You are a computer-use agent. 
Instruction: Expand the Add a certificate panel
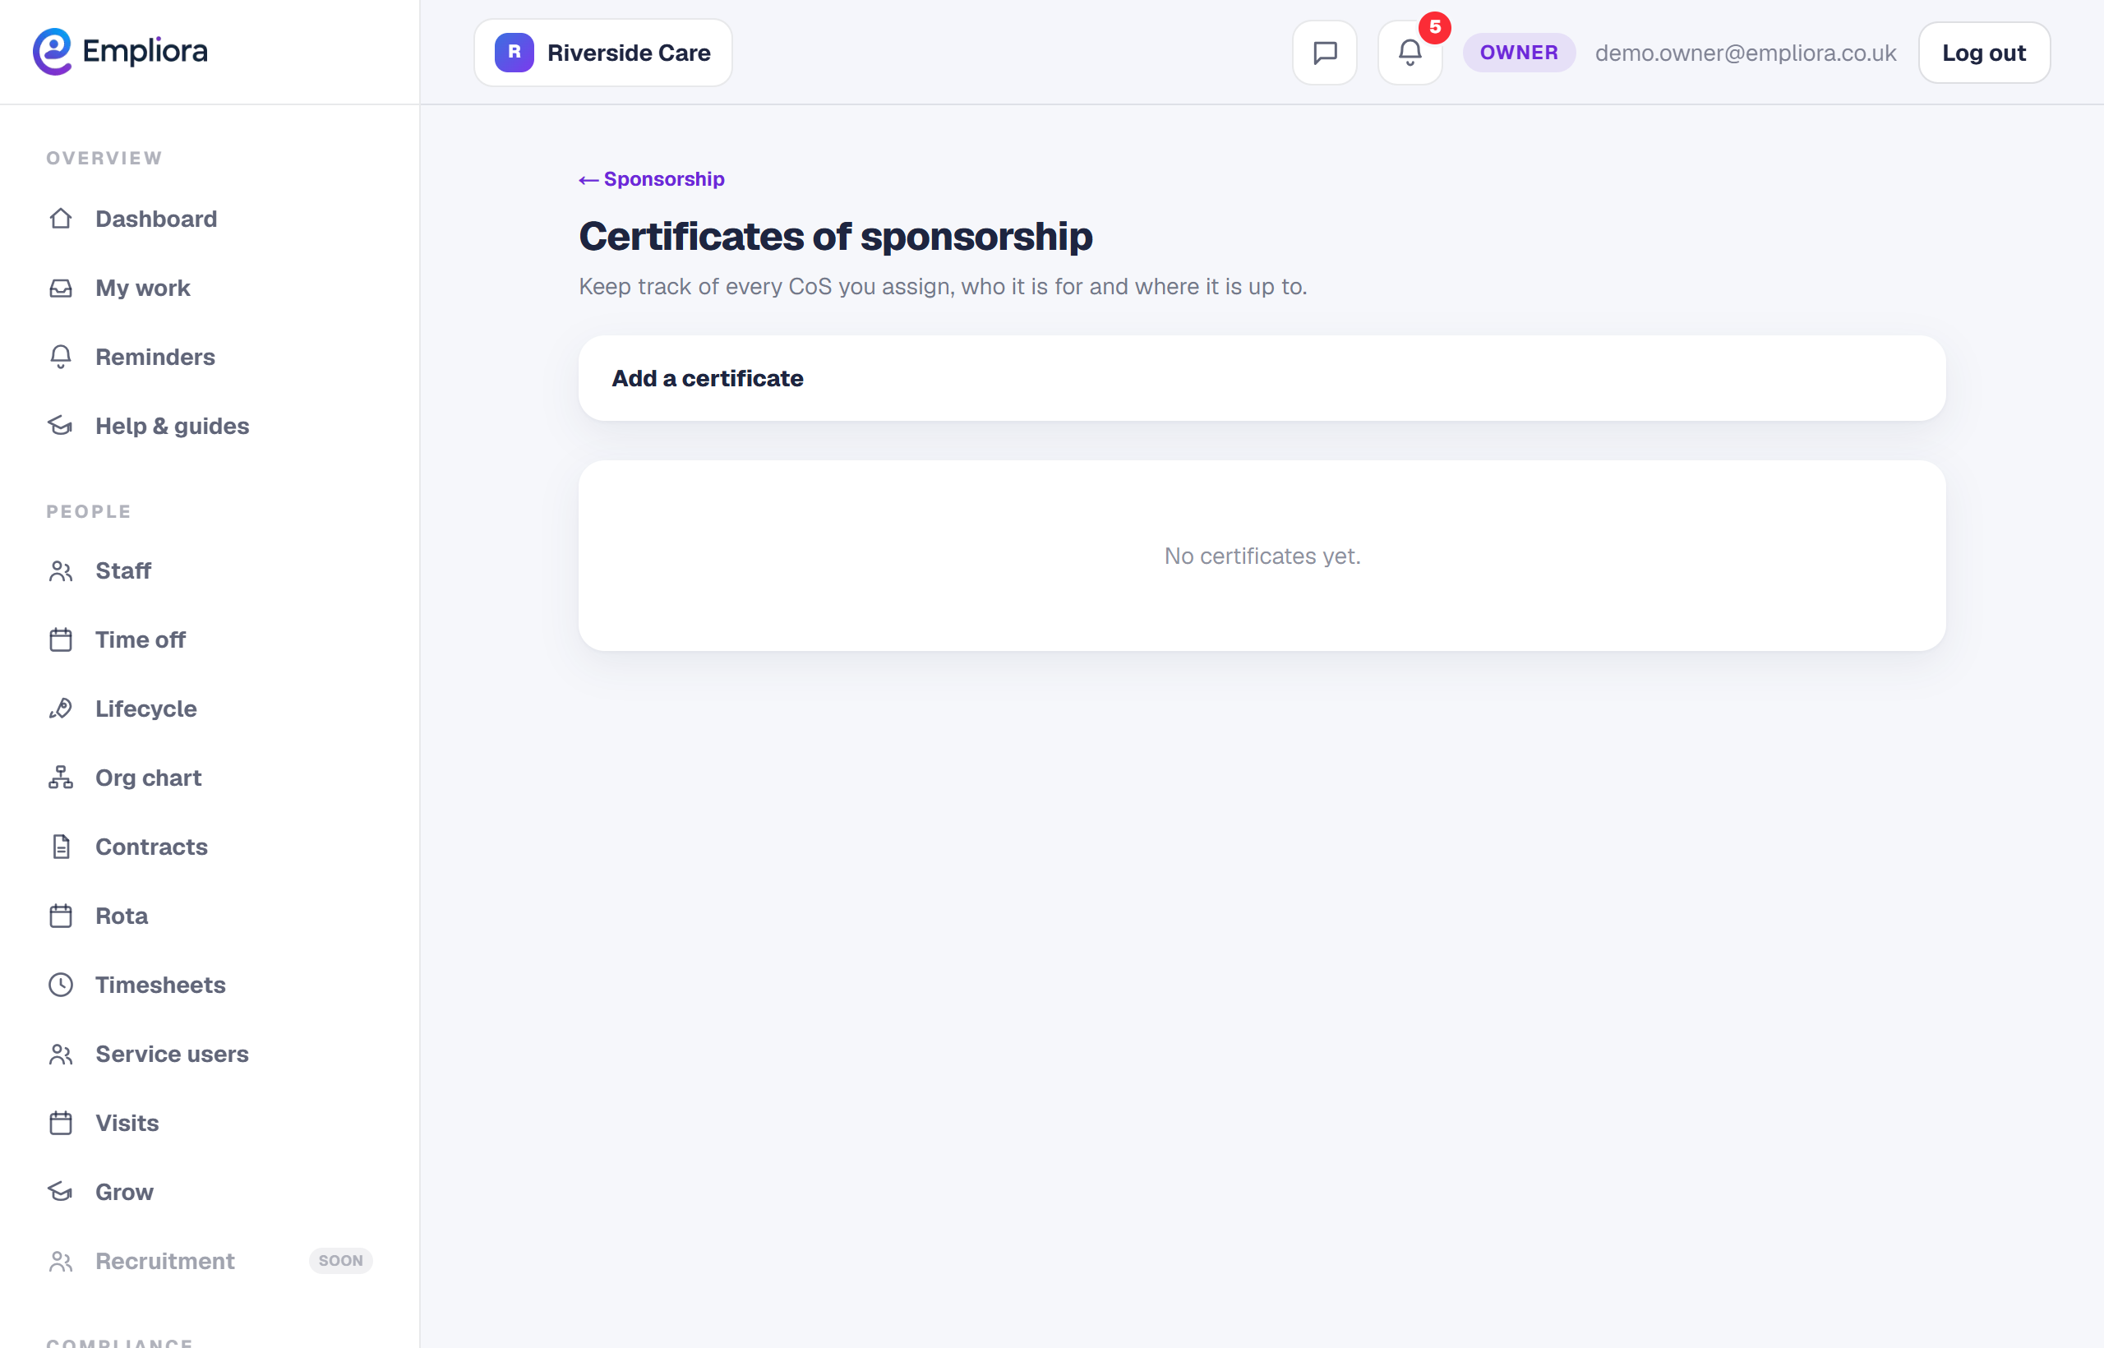(x=1262, y=378)
